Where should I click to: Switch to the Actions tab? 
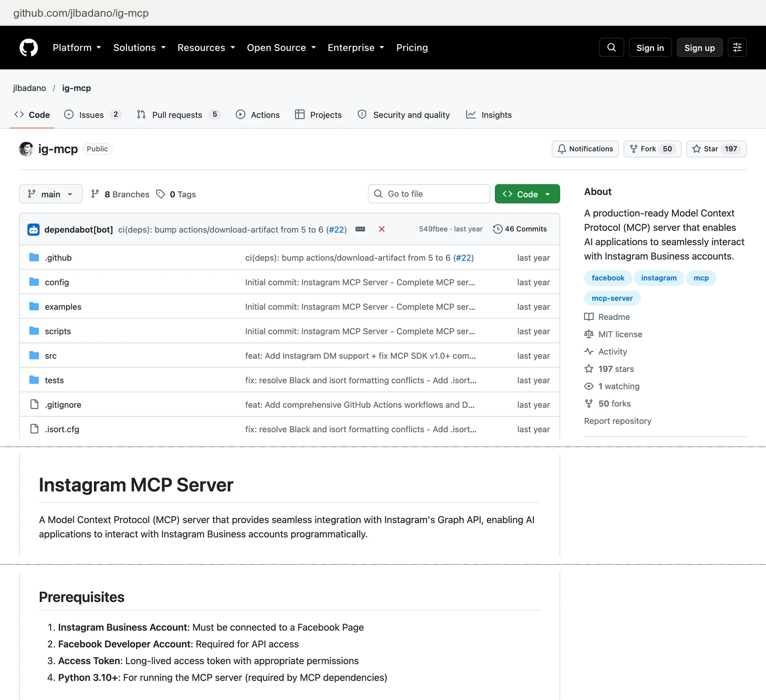[x=258, y=115]
